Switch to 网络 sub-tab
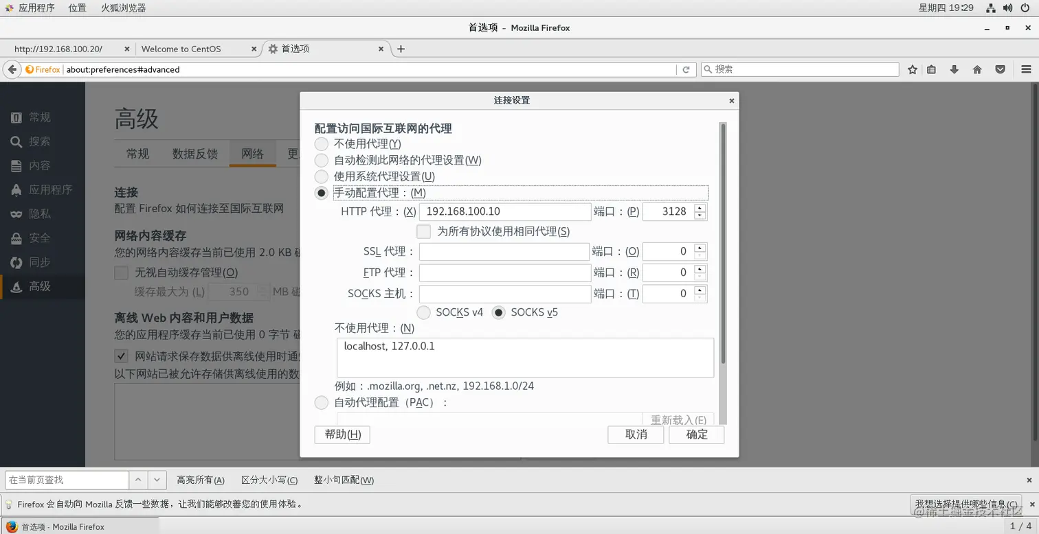The image size is (1039, 534). (253, 154)
